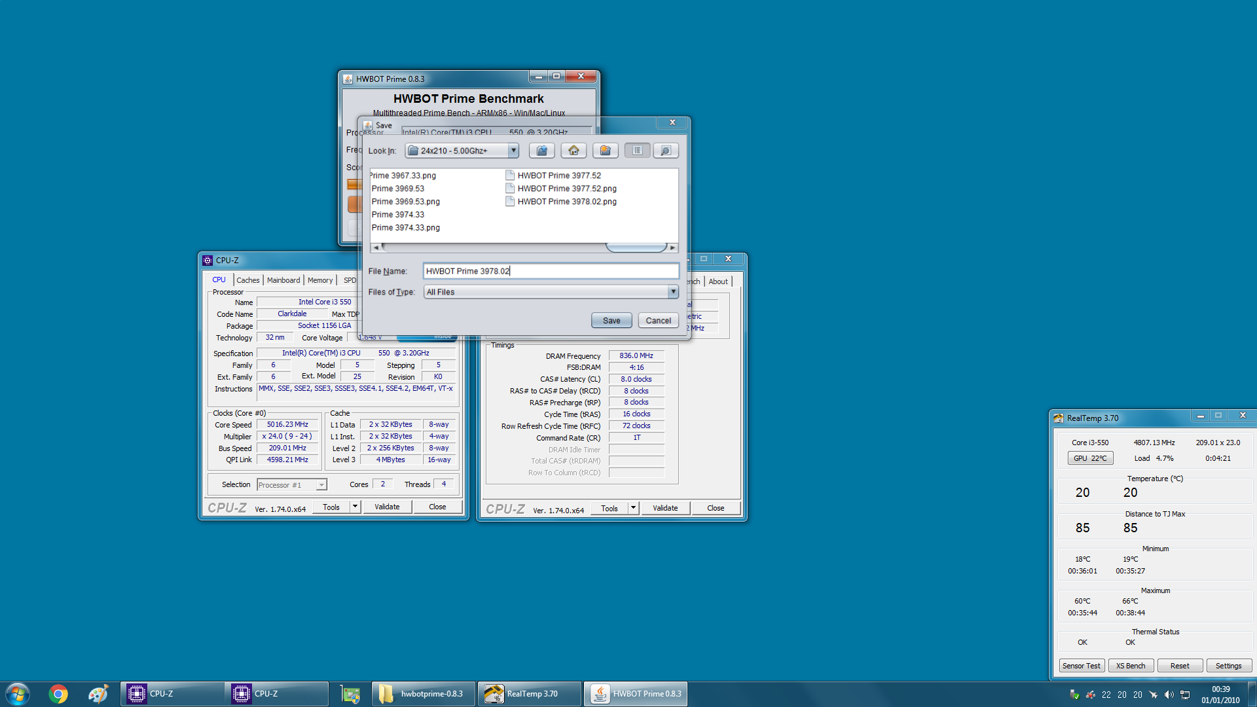Select file Prime 3967.33.png
Image resolution: width=1257 pixels, height=707 pixels.
click(403, 175)
